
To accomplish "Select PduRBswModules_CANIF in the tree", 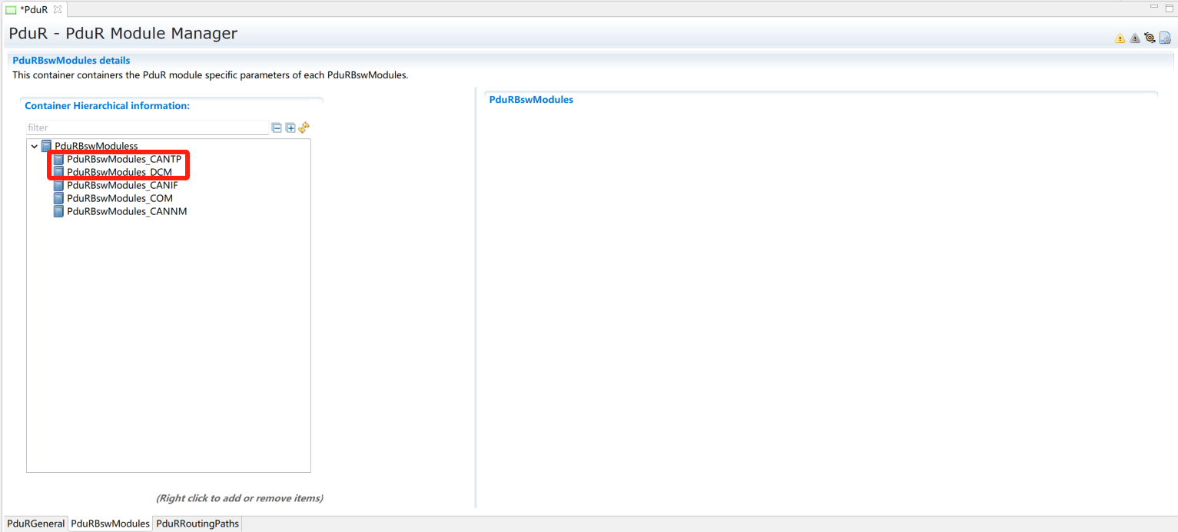I will click(122, 185).
